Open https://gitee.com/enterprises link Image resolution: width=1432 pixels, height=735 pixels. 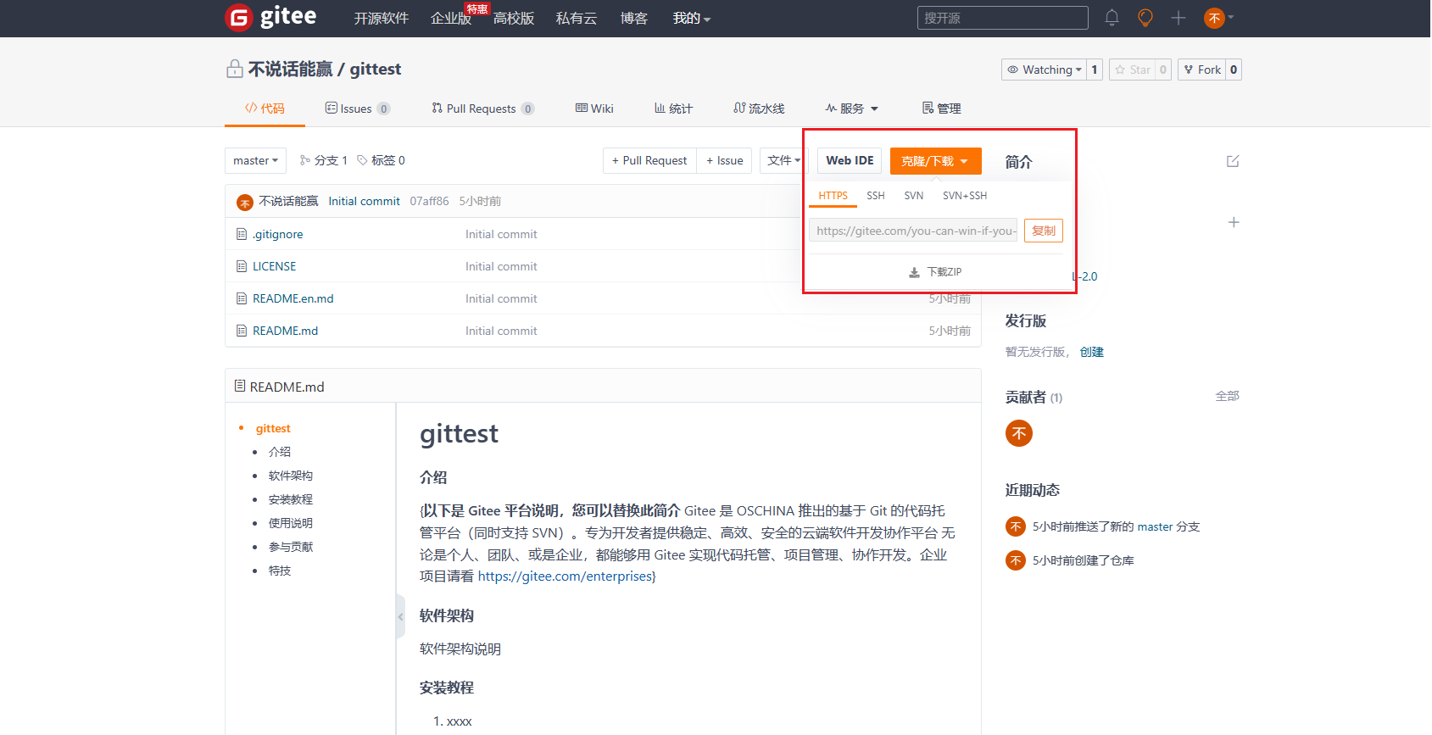coord(565,576)
